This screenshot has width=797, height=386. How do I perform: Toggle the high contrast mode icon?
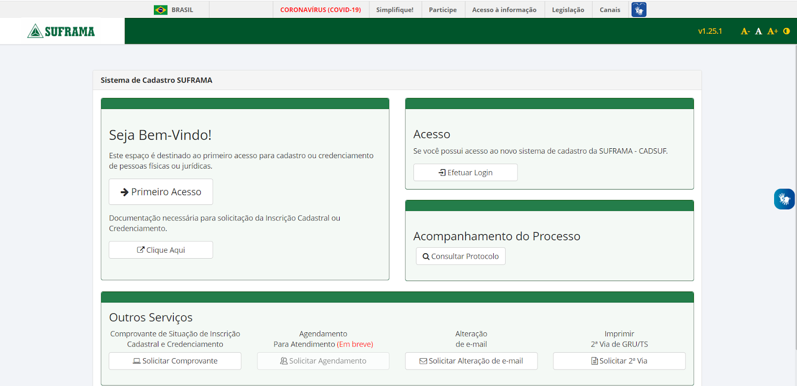tap(787, 31)
